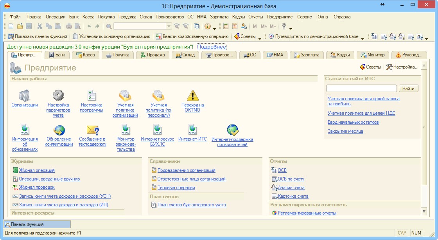438x240 pixels.
Task: Open Настройка параметров учета gear icon
Action: coord(58,96)
